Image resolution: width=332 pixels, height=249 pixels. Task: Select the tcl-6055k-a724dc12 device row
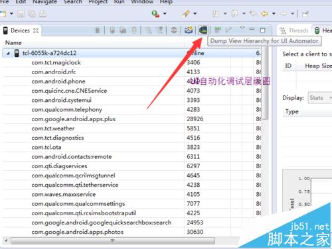click(131, 53)
